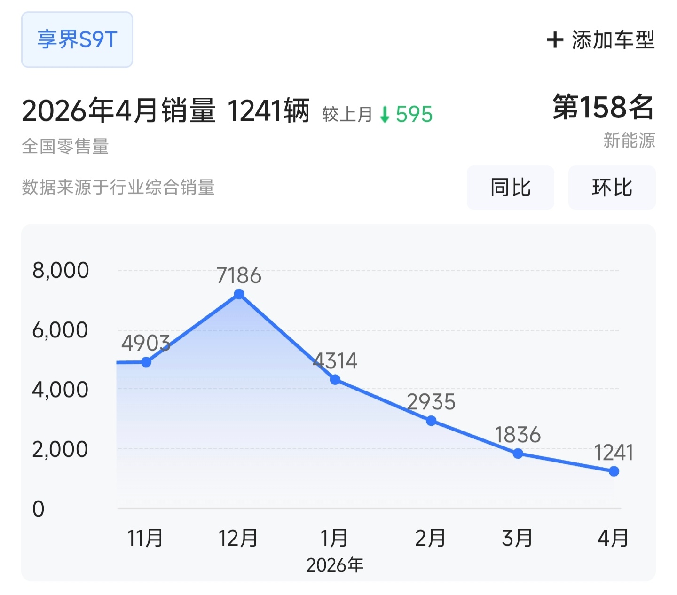677x595 pixels.
Task: Select the 11月 data point on the chart
Action: (146, 362)
